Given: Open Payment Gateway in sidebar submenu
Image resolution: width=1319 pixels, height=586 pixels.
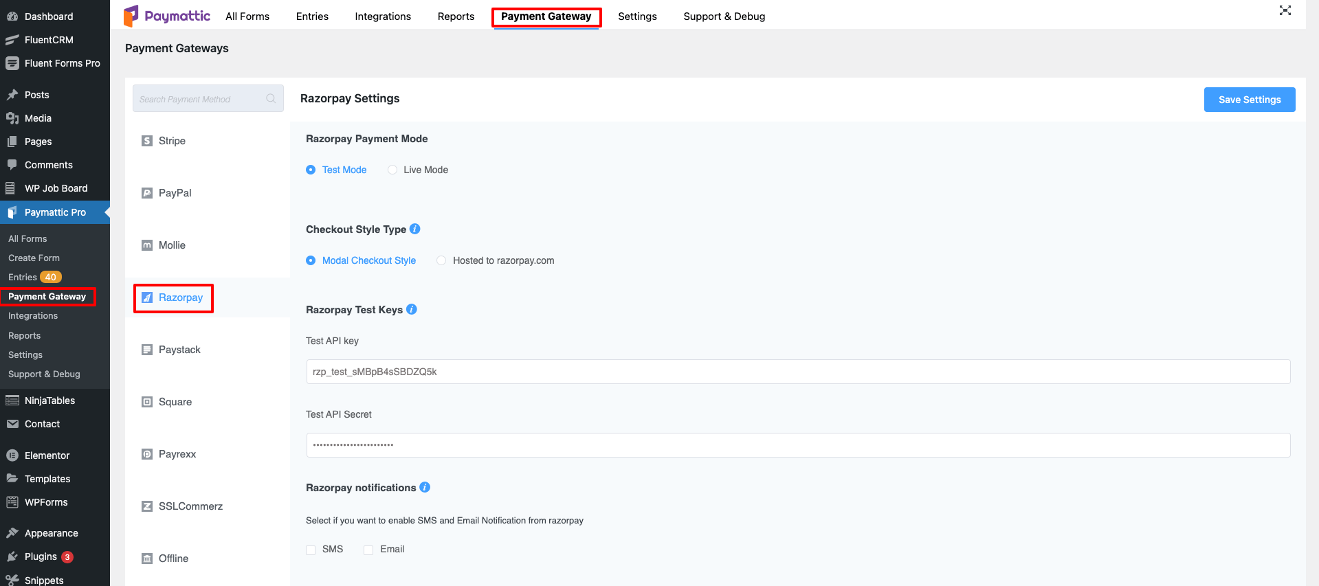Looking at the screenshot, I should pos(47,297).
